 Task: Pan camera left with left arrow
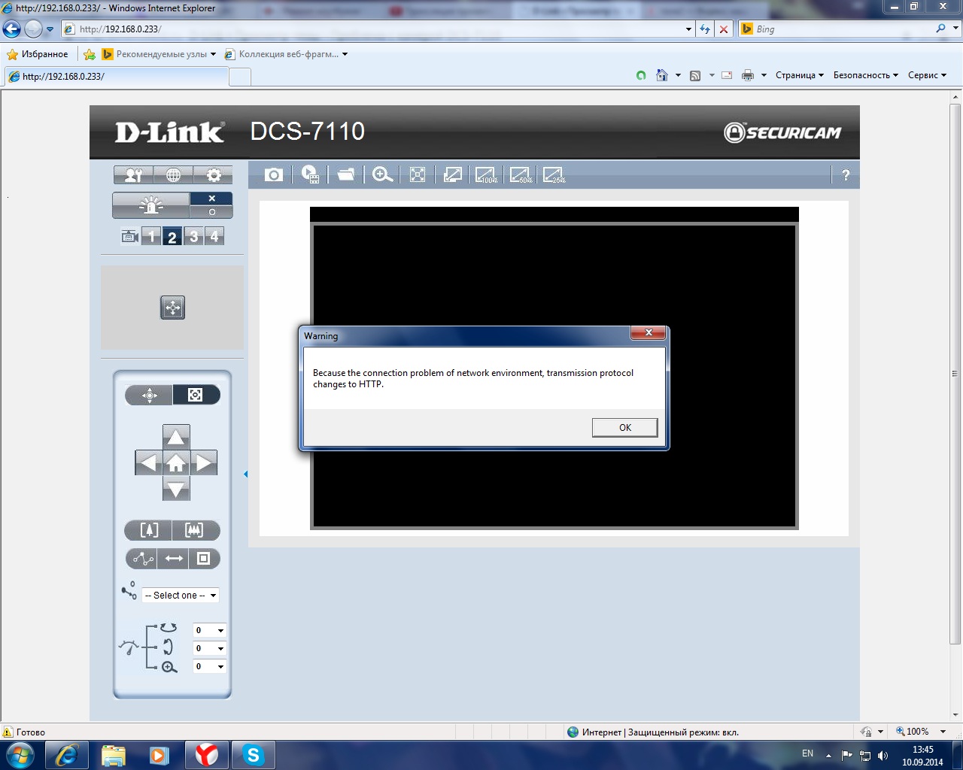(x=148, y=462)
